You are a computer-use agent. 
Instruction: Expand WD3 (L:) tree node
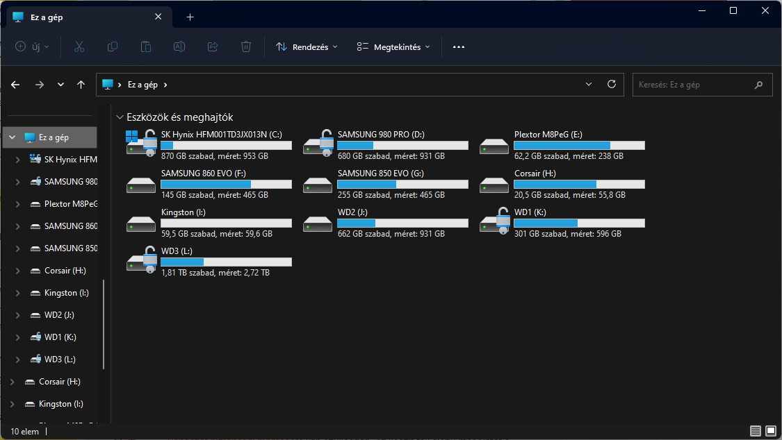coord(17,359)
